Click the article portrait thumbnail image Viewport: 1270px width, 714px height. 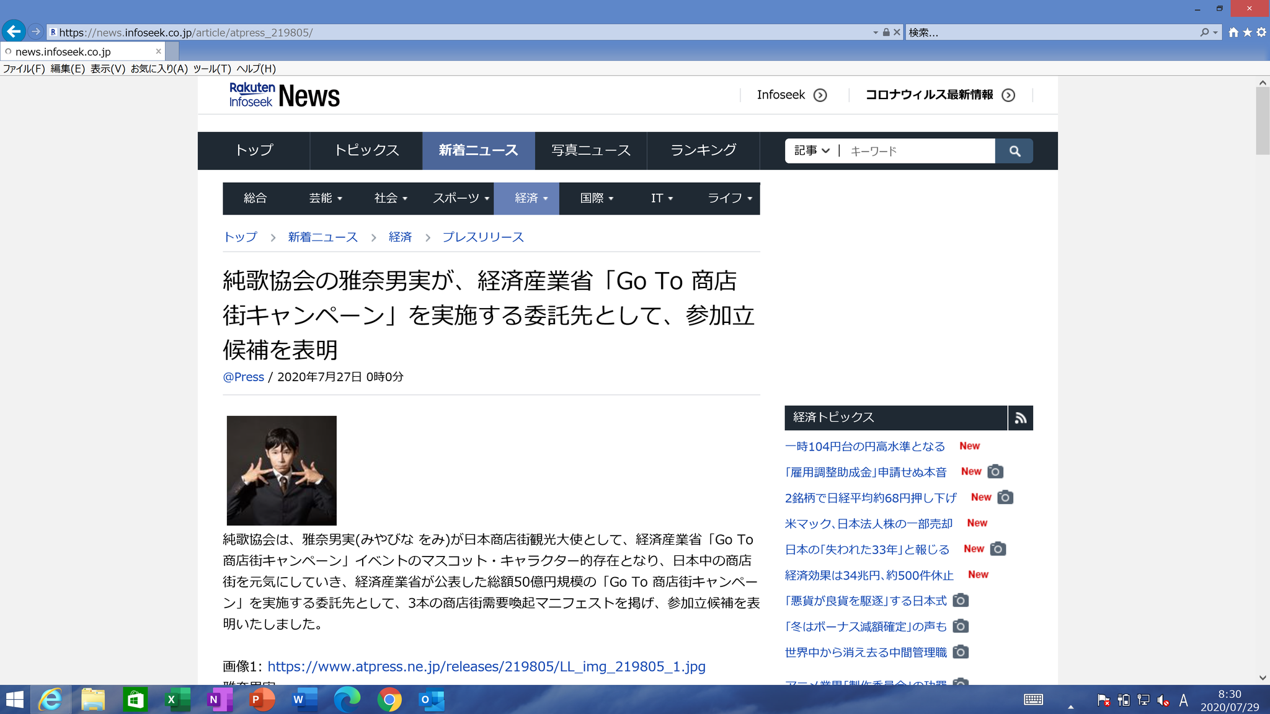(282, 470)
